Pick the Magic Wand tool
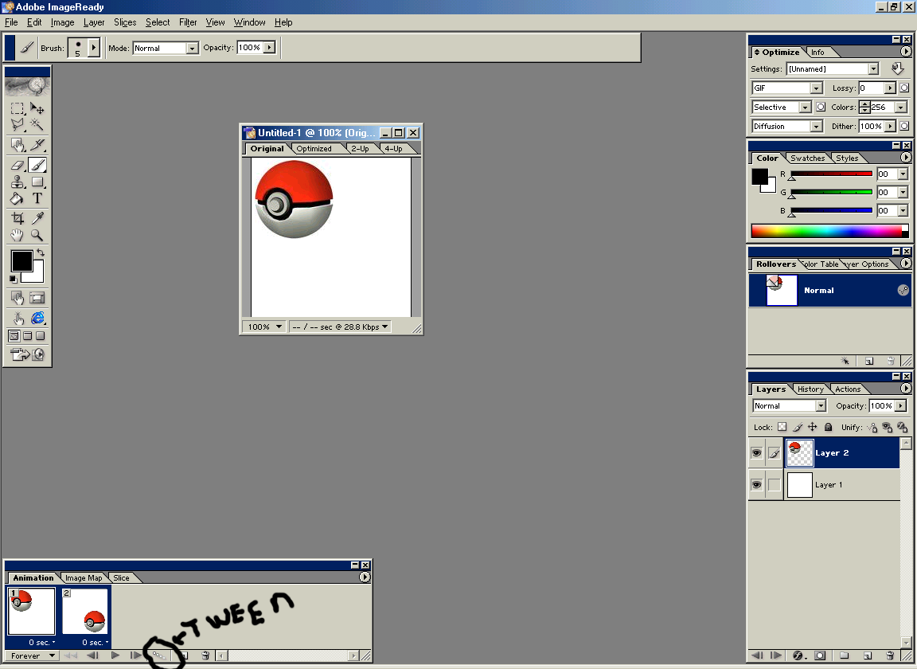Viewport: 917px width, 669px height. [37, 124]
